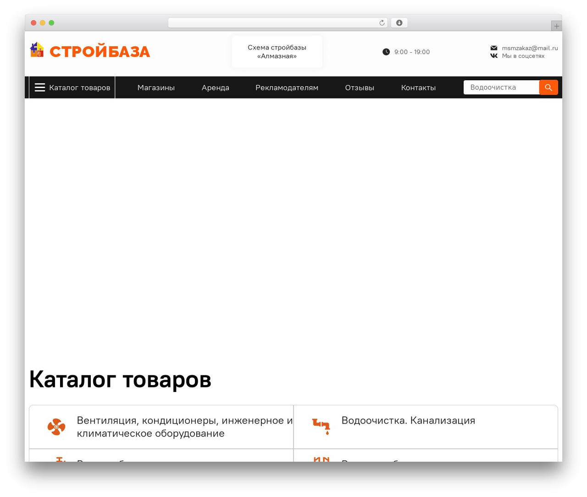587x497 pixels.
Task: Click the orange fan ventilation category icon
Action: 56,427
